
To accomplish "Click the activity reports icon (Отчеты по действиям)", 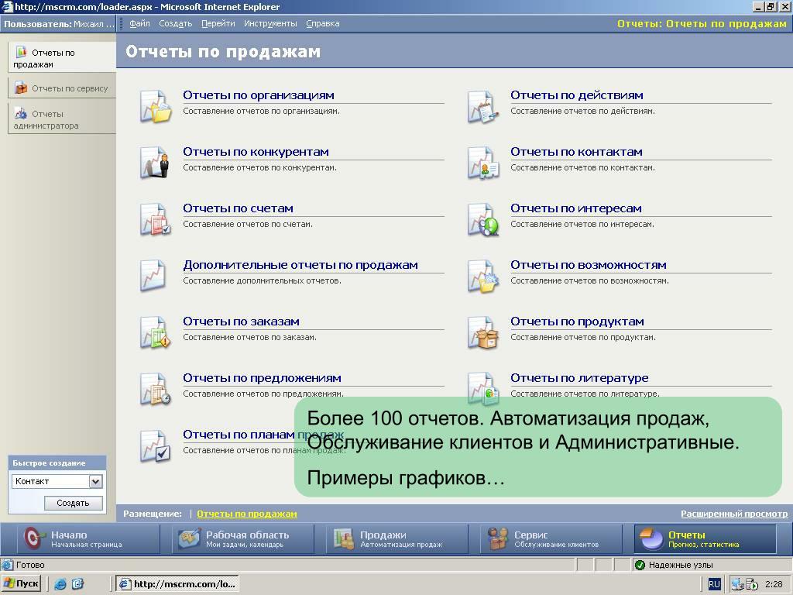I will pyautogui.click(x=483, y=106).
